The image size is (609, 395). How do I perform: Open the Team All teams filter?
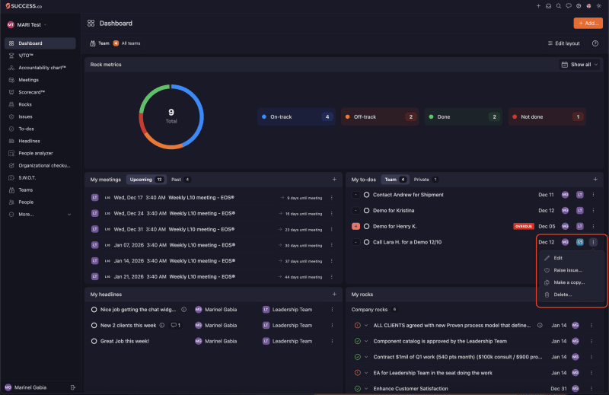[116, 43]
